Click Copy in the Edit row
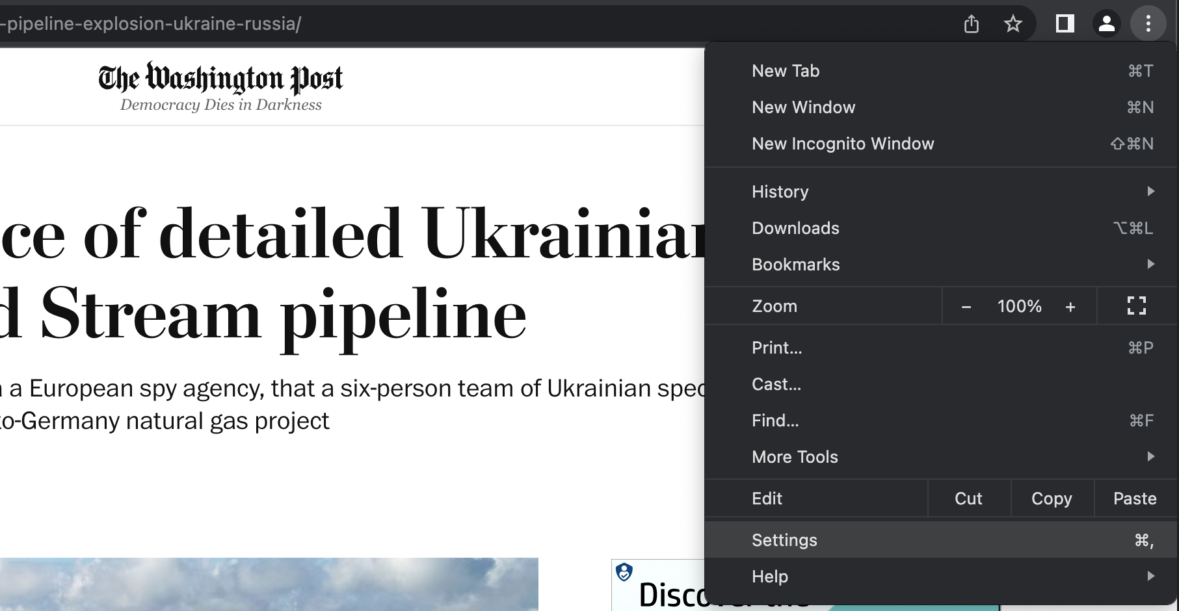This screenshot has width=1179, height=611. click(x=1051, y=498)
